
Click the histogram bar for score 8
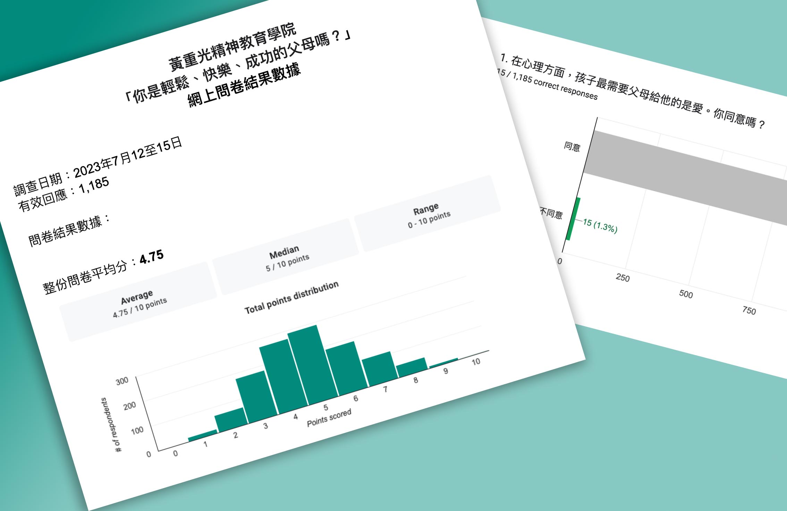[x=412, y=367]
